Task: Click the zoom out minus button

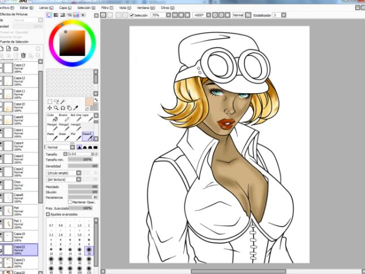Action: coord(175,15)
